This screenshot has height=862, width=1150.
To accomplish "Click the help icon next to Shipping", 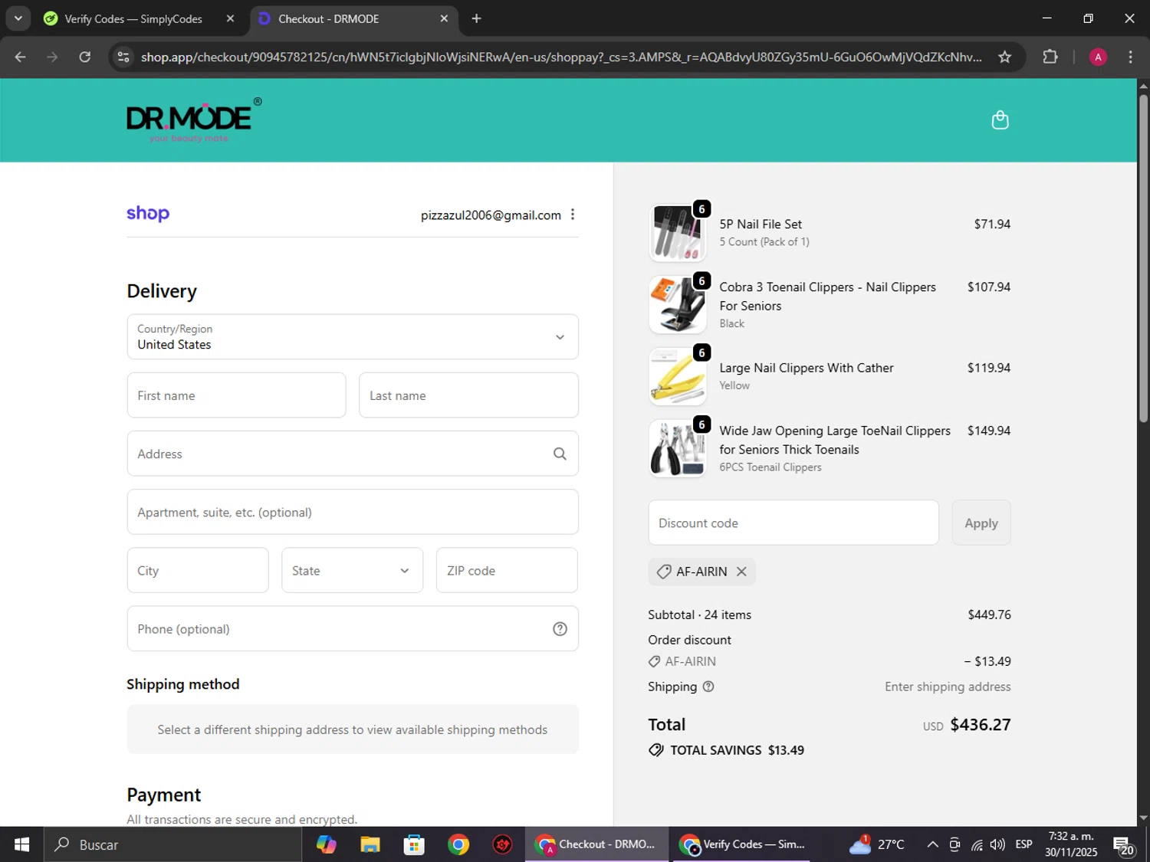I will [708, 687].
